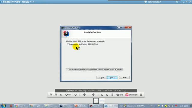Click the zoom in magnifier icon
The image size is (192, 108).
point(51,95)
